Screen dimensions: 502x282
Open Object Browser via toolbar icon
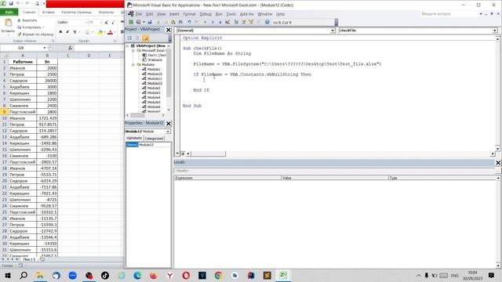pos(251,22)
